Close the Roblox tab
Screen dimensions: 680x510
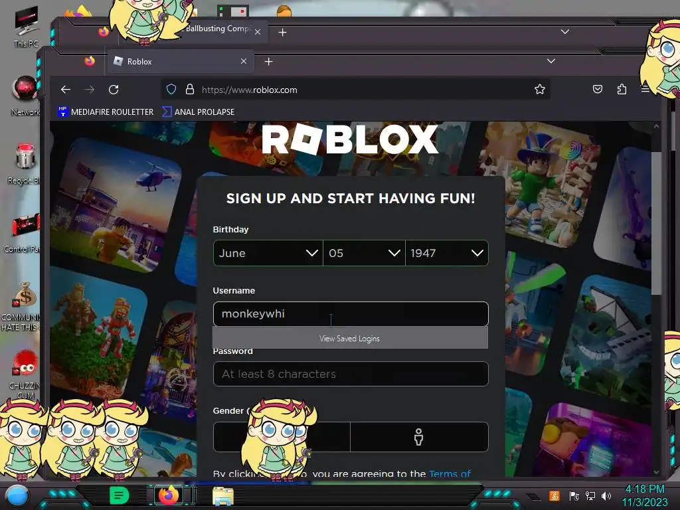(244, 62)
